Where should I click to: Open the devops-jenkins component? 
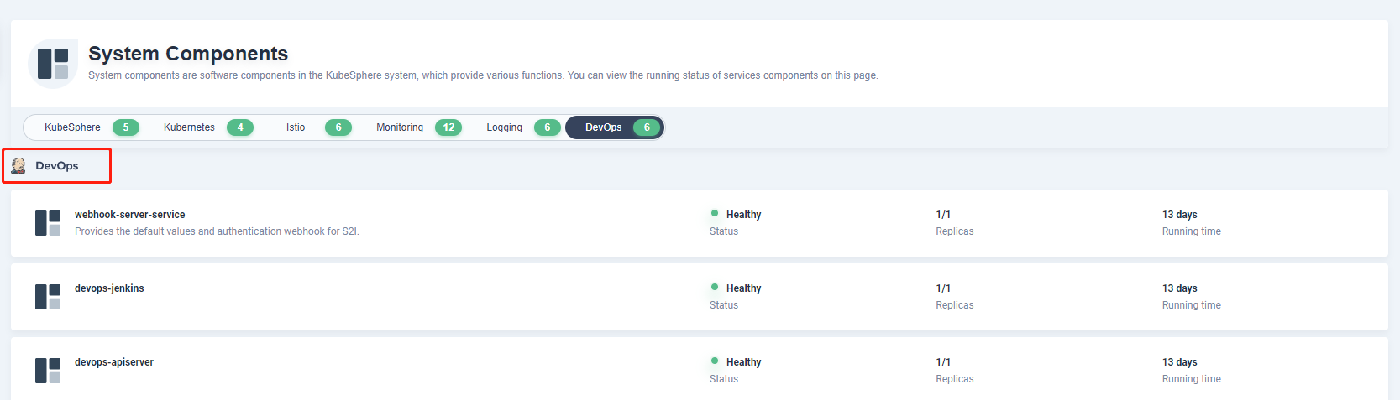click(x=109, y=288)
